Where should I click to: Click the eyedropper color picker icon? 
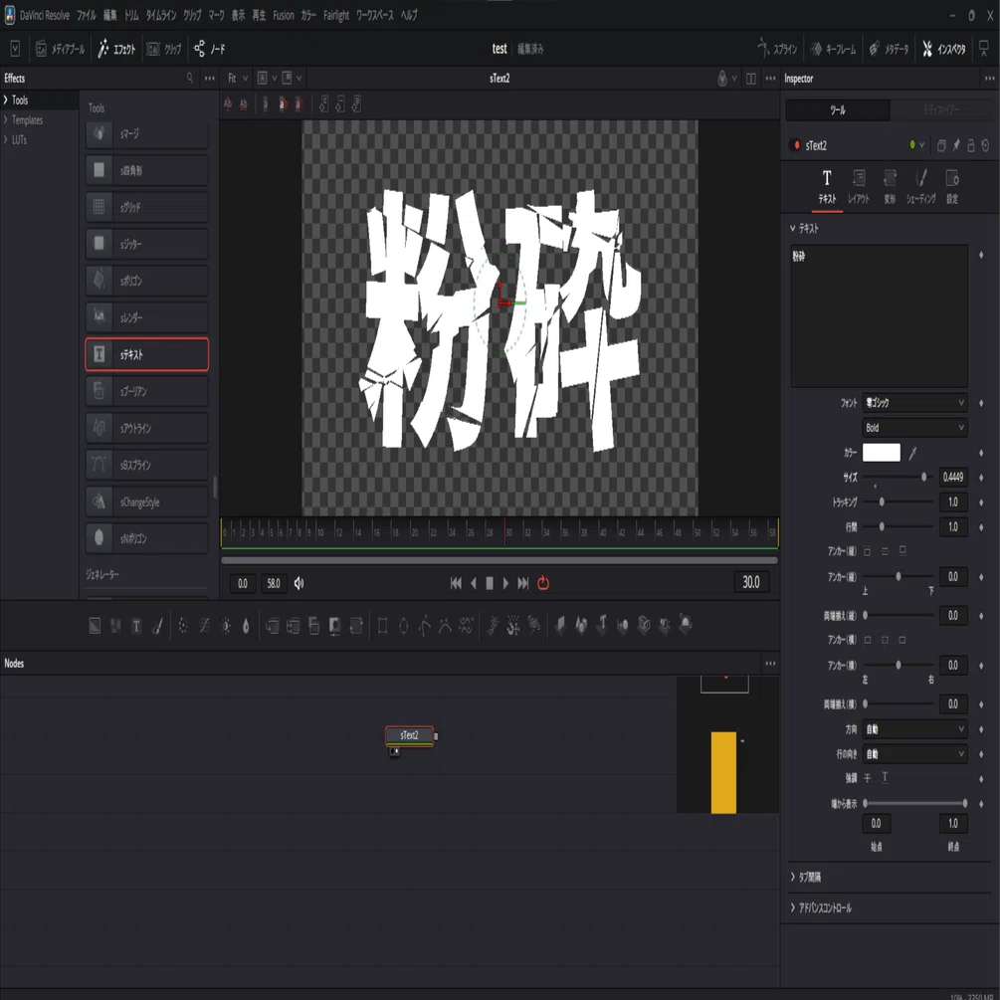click(x=912, y=453)
